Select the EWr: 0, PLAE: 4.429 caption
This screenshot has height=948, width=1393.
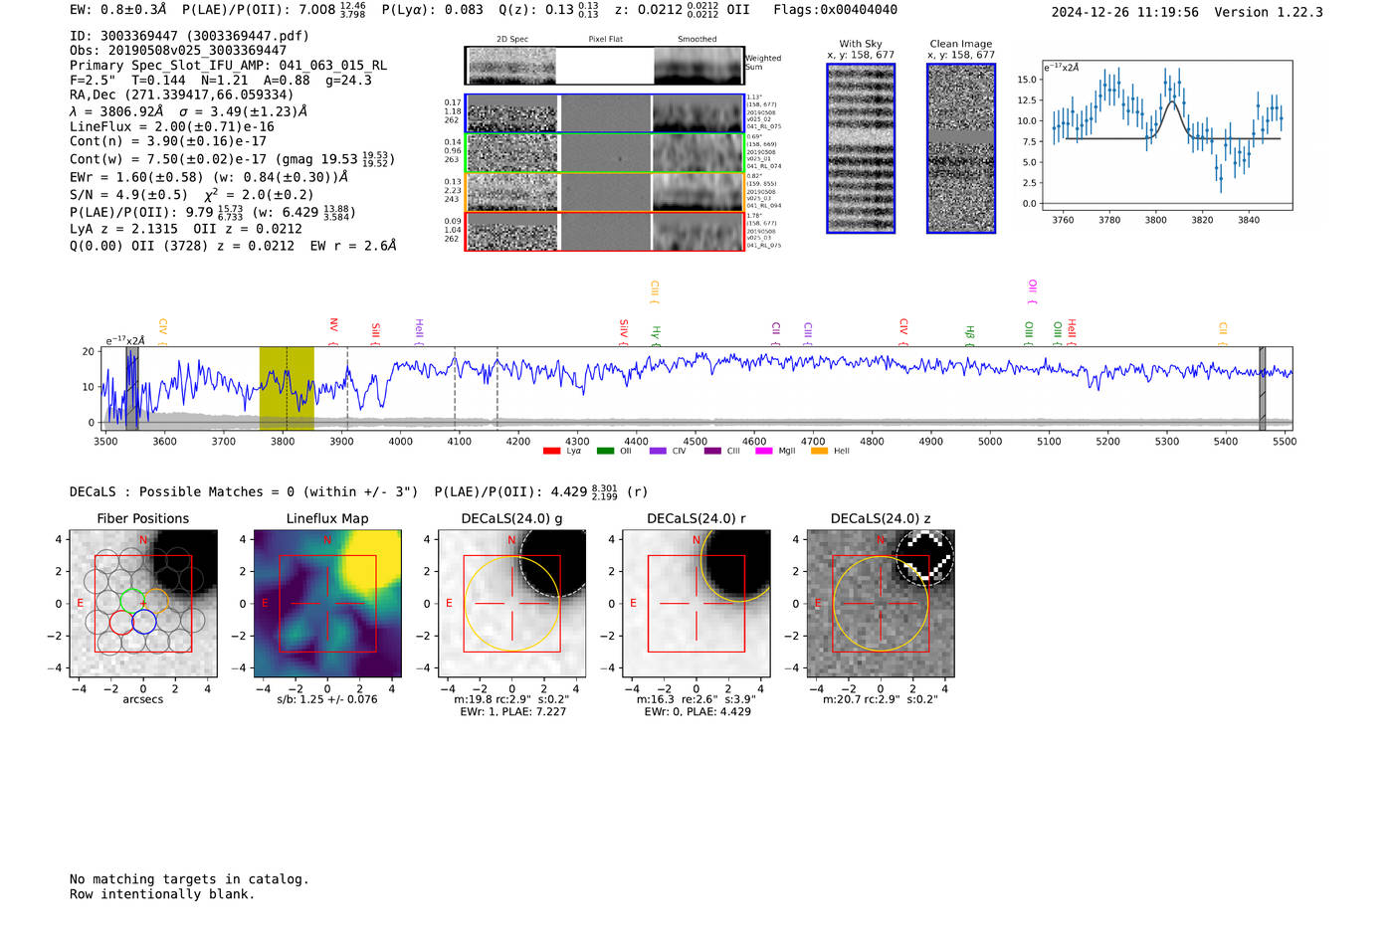click(697, 712)
